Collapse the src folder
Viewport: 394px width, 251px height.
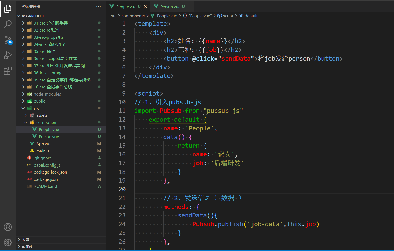pos(61,108)
